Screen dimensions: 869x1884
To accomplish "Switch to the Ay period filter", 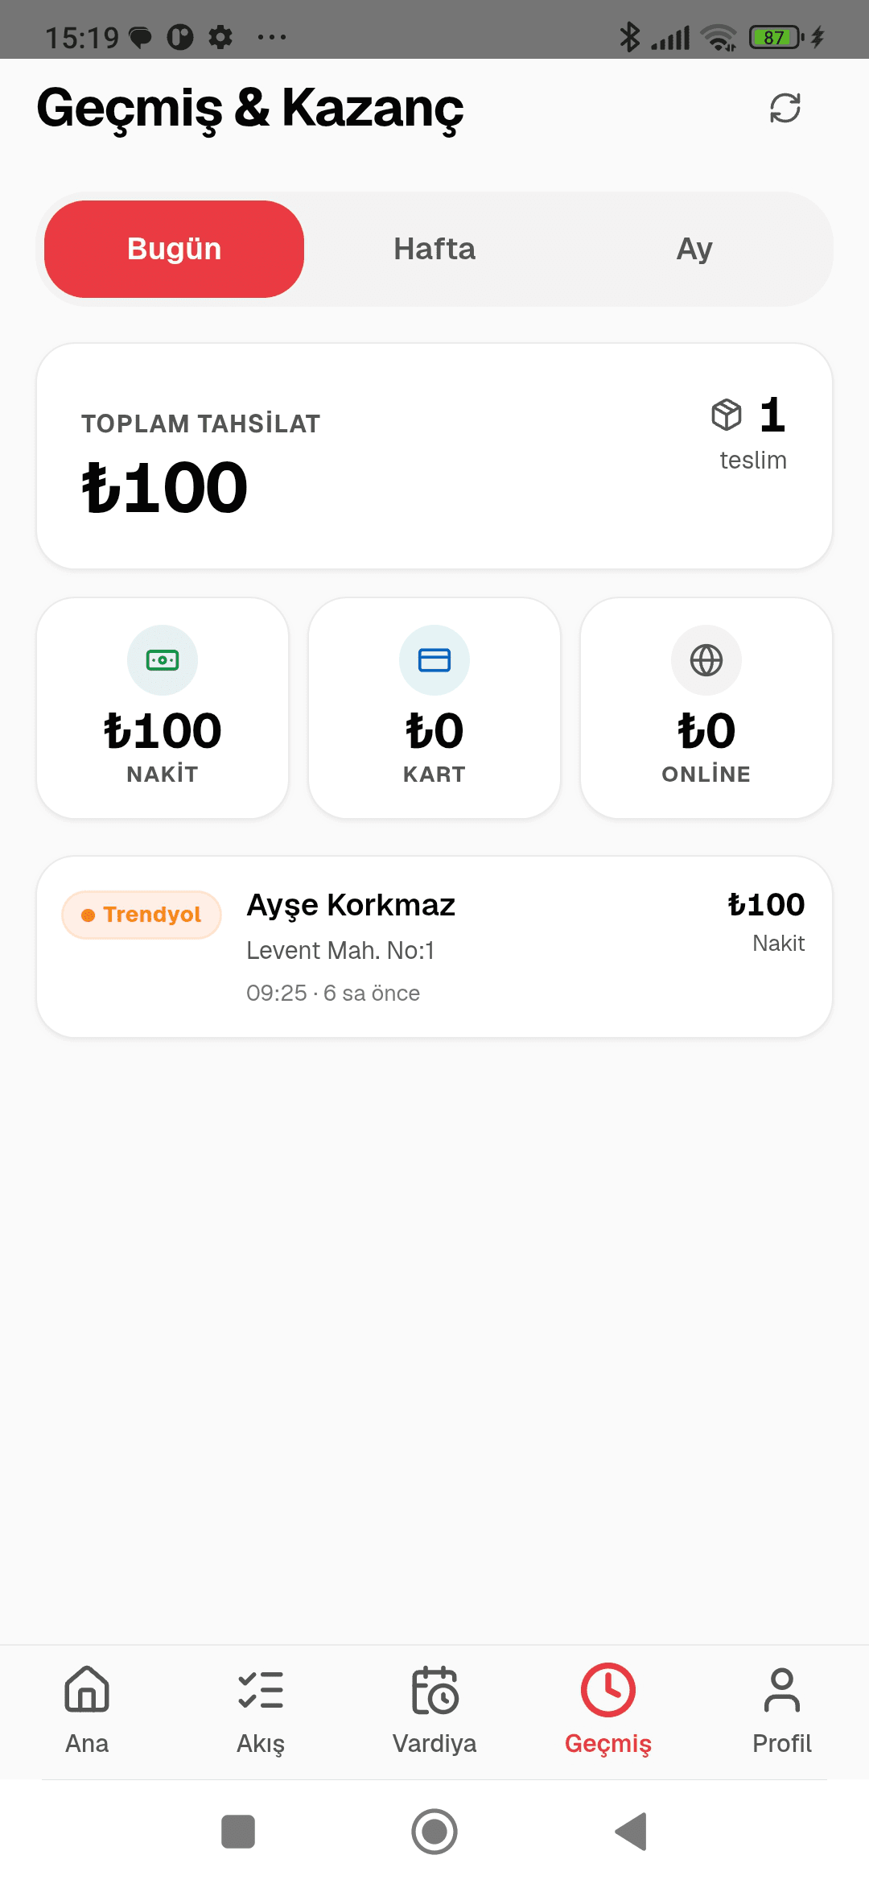I will [694, 249].
